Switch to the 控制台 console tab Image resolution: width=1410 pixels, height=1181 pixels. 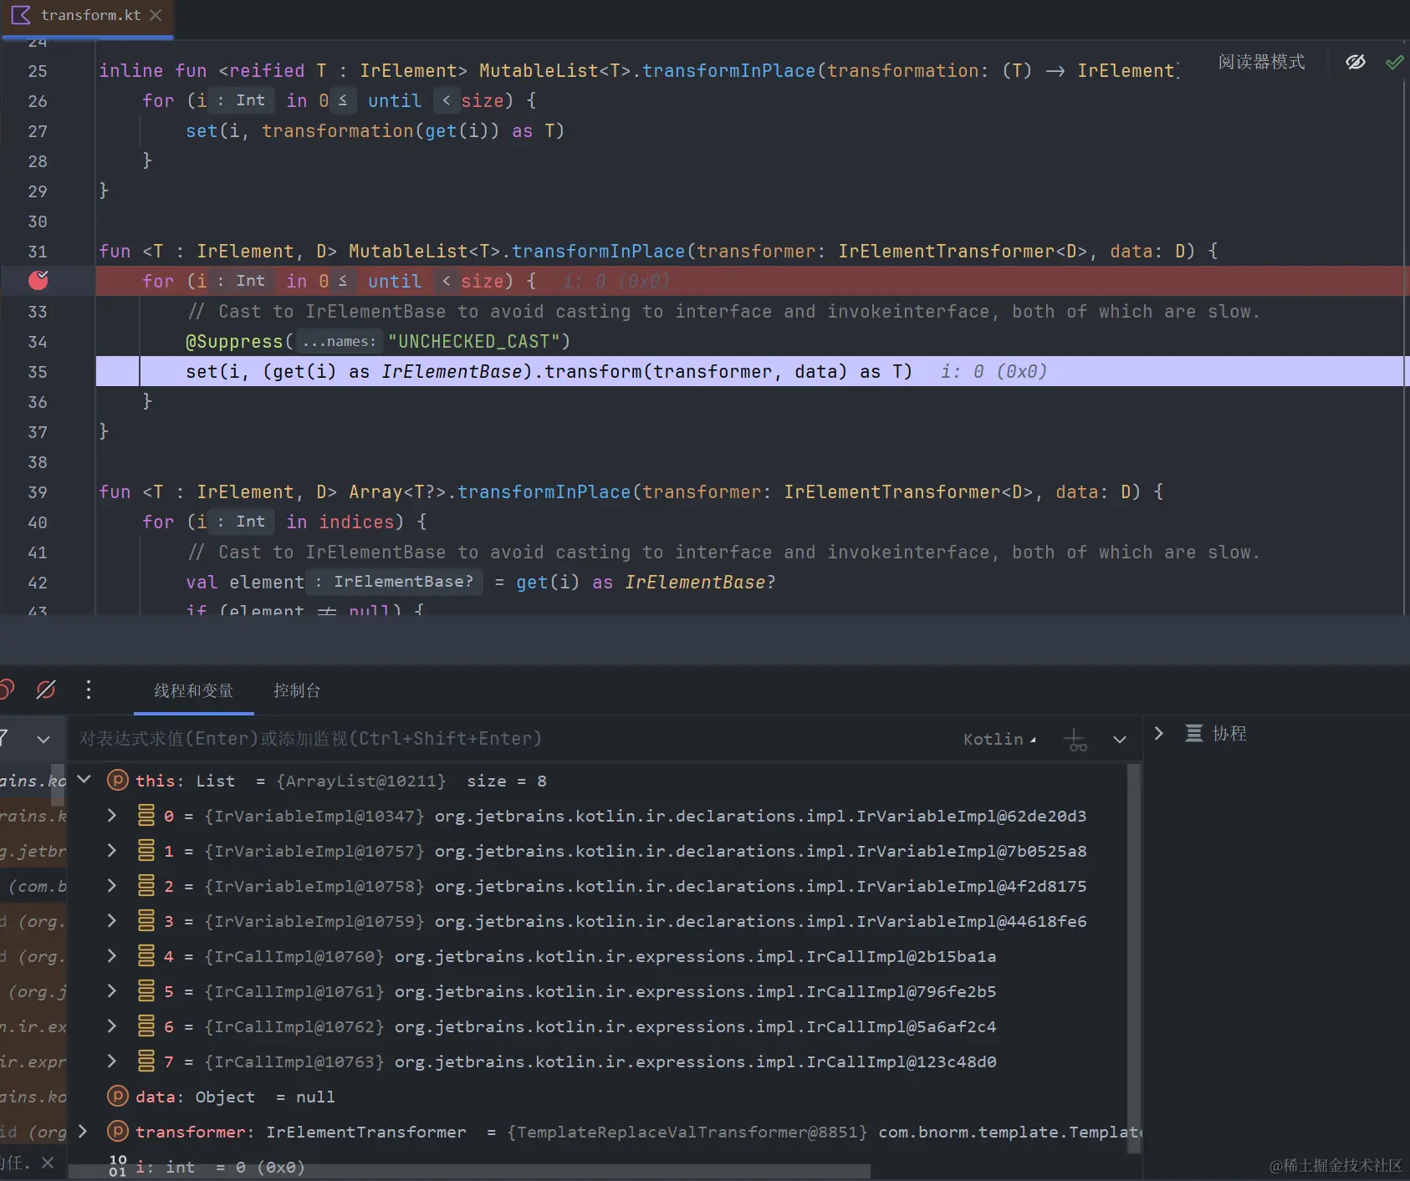click(x=297, y=690)
